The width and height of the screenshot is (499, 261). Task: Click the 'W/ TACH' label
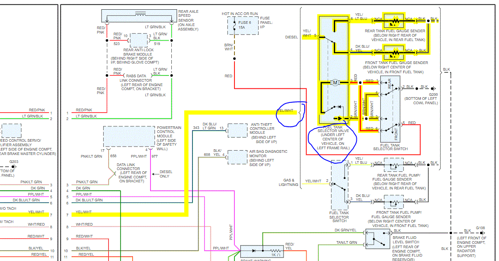(x=7, y=222)
